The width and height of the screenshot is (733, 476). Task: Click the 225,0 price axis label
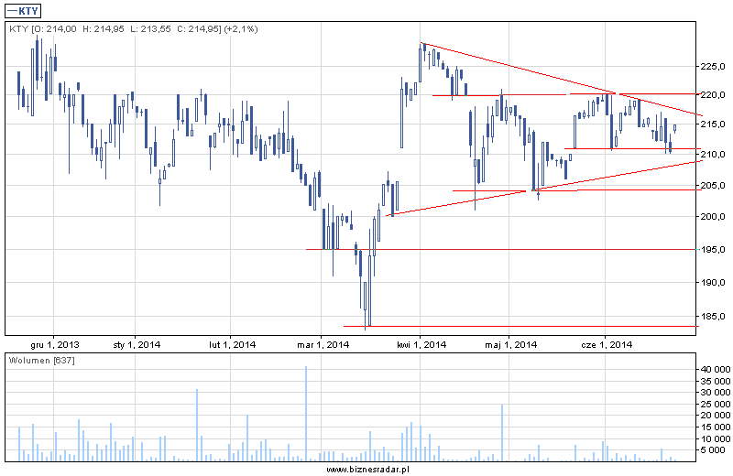click(713, 67)
